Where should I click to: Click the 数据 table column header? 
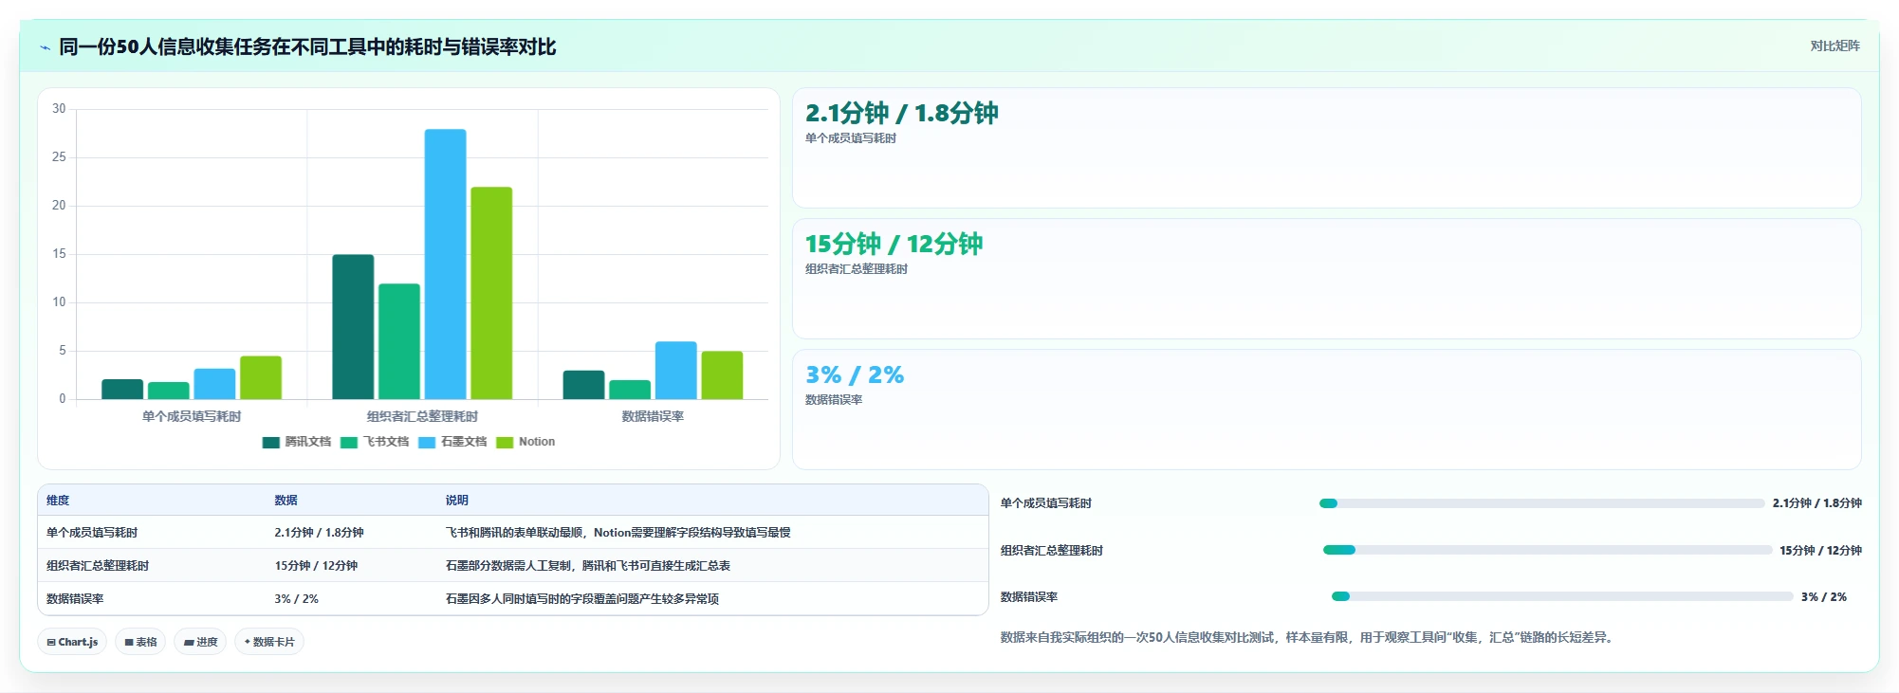286,501
